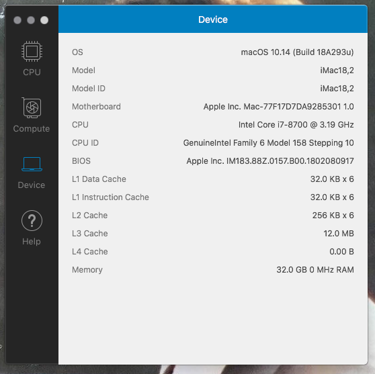
Task: Click the CPU row label in device list
Action: click(x=80, y=125)
